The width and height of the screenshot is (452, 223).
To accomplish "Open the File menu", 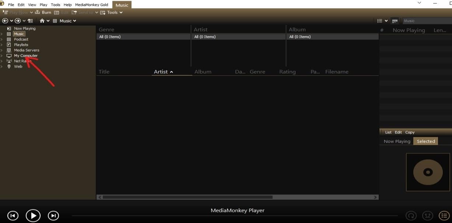I will 11,5.
